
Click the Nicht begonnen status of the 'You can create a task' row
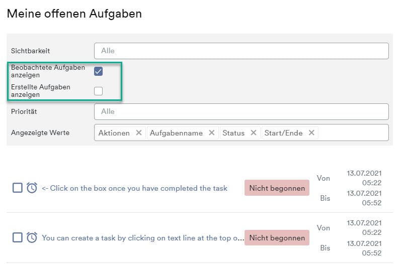click(x=277, y=237)
